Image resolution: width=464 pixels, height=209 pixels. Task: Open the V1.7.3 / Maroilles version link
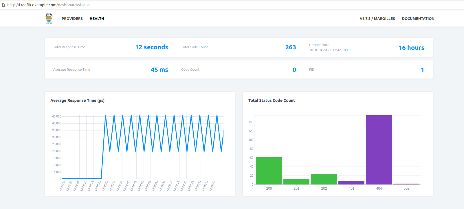377,19
